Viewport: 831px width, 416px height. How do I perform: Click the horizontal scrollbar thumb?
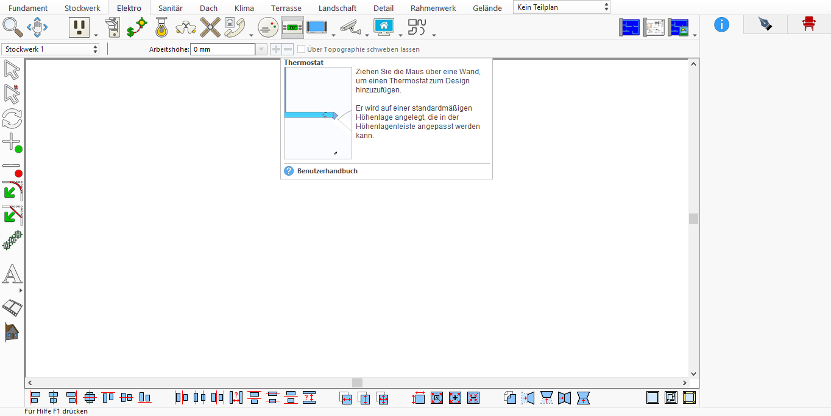coord(357,383)
